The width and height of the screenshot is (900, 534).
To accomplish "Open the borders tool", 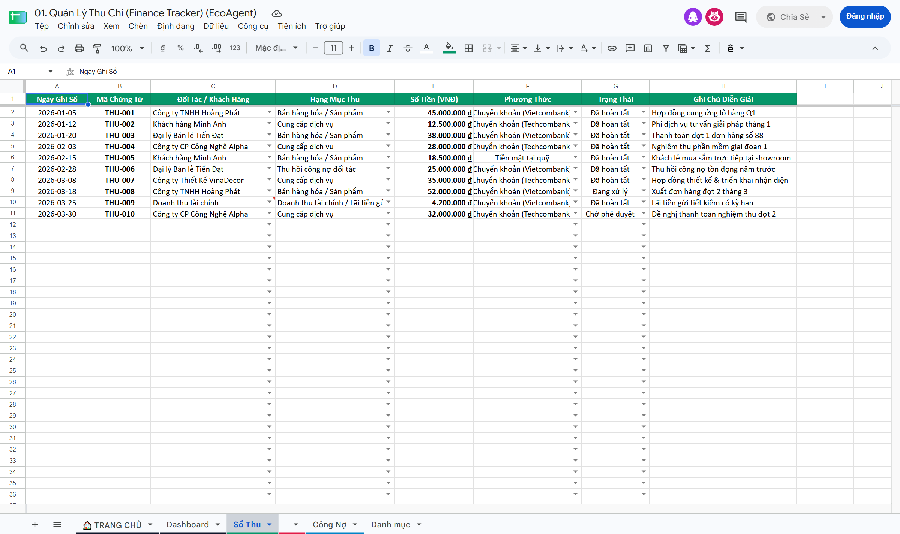I will [x=468, y=48].
